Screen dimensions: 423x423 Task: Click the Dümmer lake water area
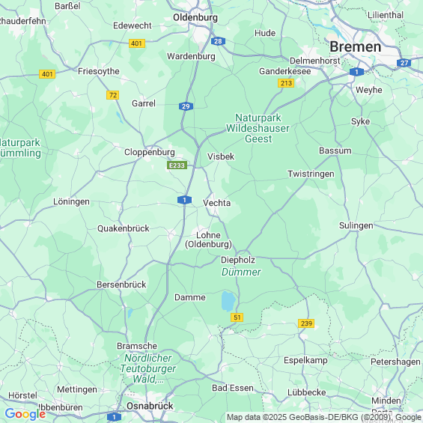point(228,301)
